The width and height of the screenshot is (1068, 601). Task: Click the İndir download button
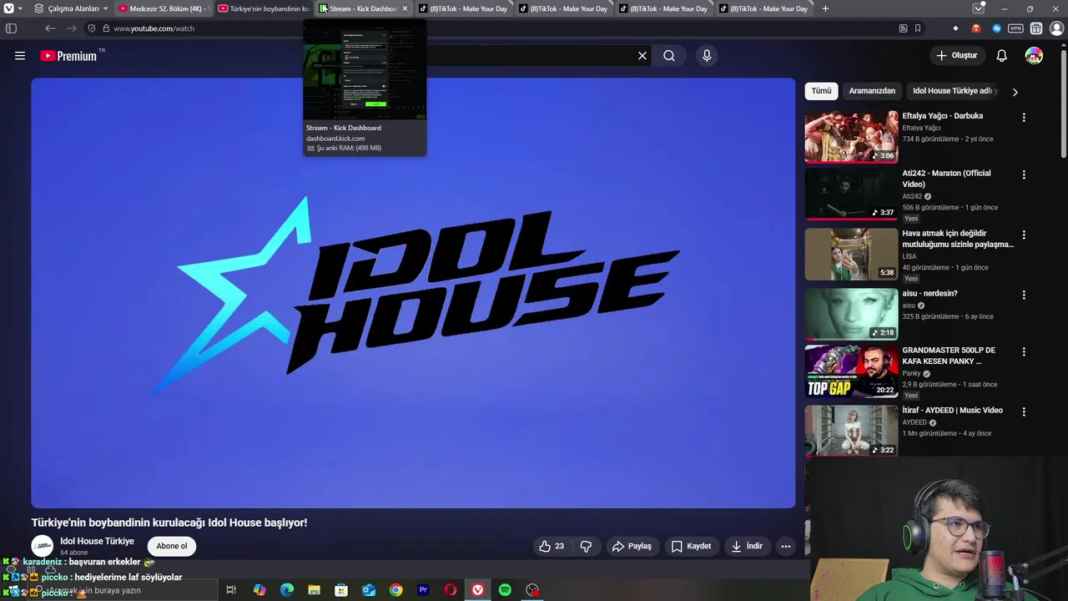[747, 546]
